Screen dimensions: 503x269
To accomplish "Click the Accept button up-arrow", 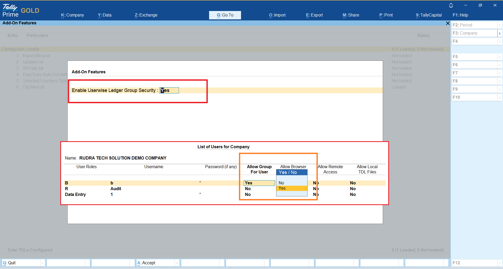I will [x=177, y=263].
